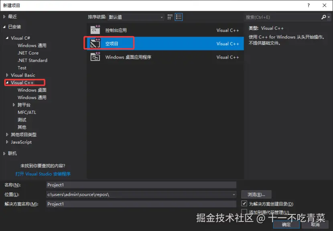Image resolution: width=333 pixels, height=231 pixels.
Task: Click the Project1 name input field
Action: point(140,184)
